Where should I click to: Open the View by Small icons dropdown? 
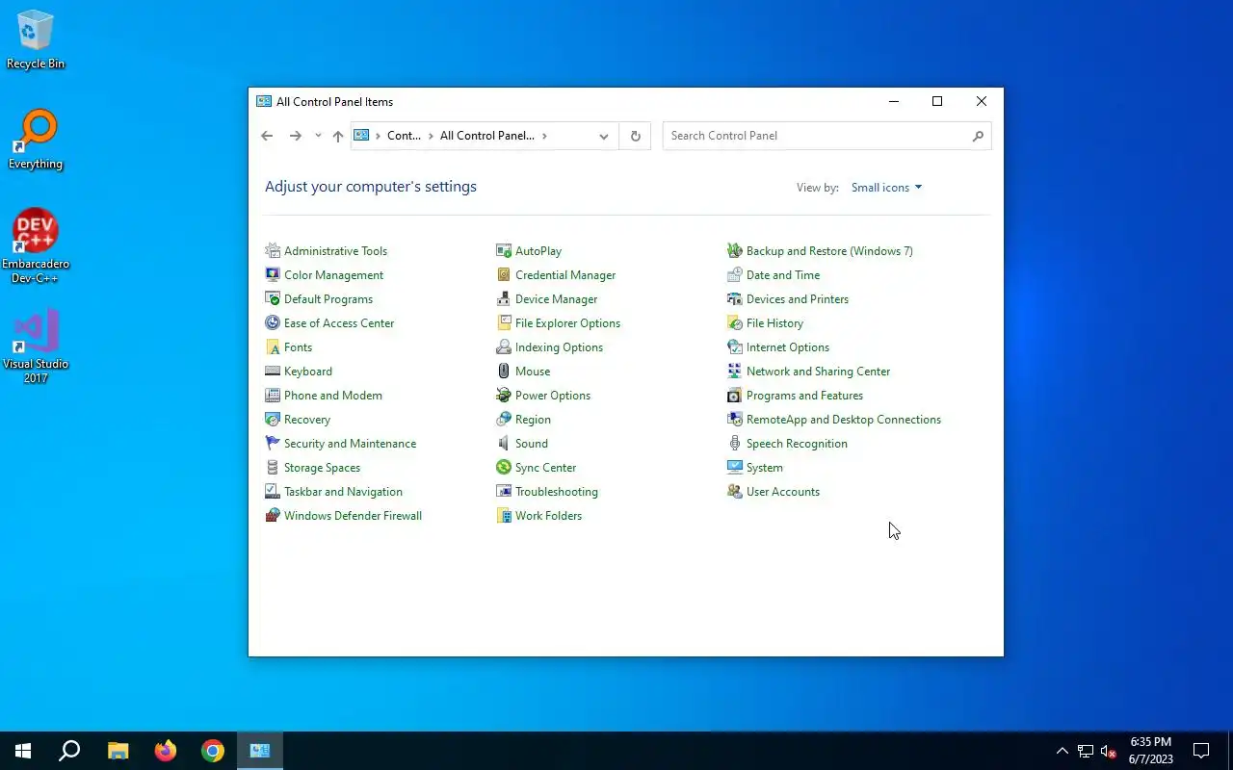886,188
